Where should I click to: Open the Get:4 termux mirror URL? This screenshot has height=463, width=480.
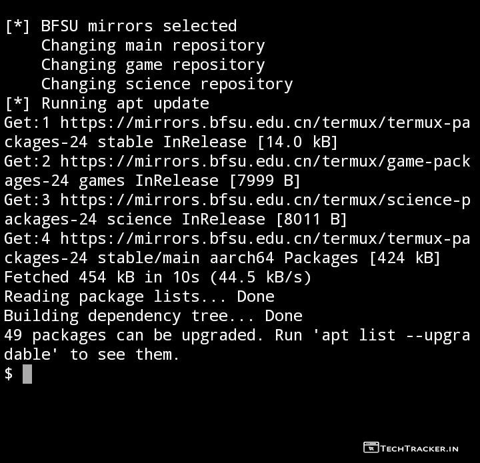pos(265,238)
